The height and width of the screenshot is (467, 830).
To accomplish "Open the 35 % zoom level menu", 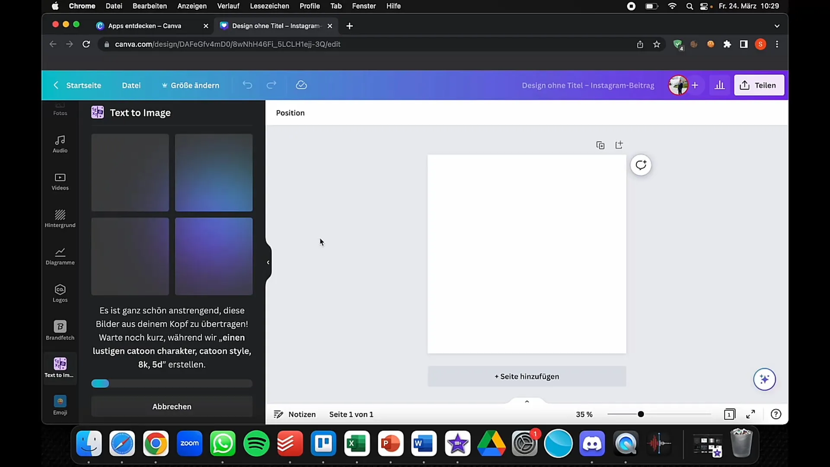I will click(584, 414).
